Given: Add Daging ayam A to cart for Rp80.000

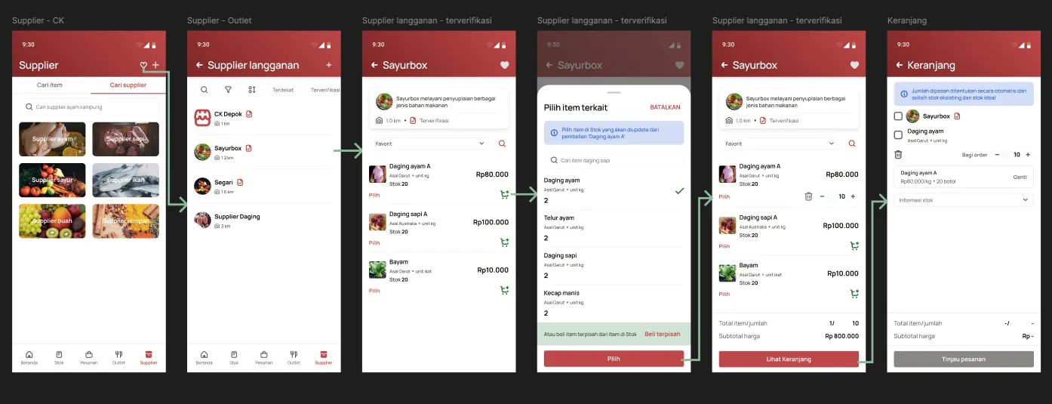Looking at the screenshot, I should (x=504, y=195).
